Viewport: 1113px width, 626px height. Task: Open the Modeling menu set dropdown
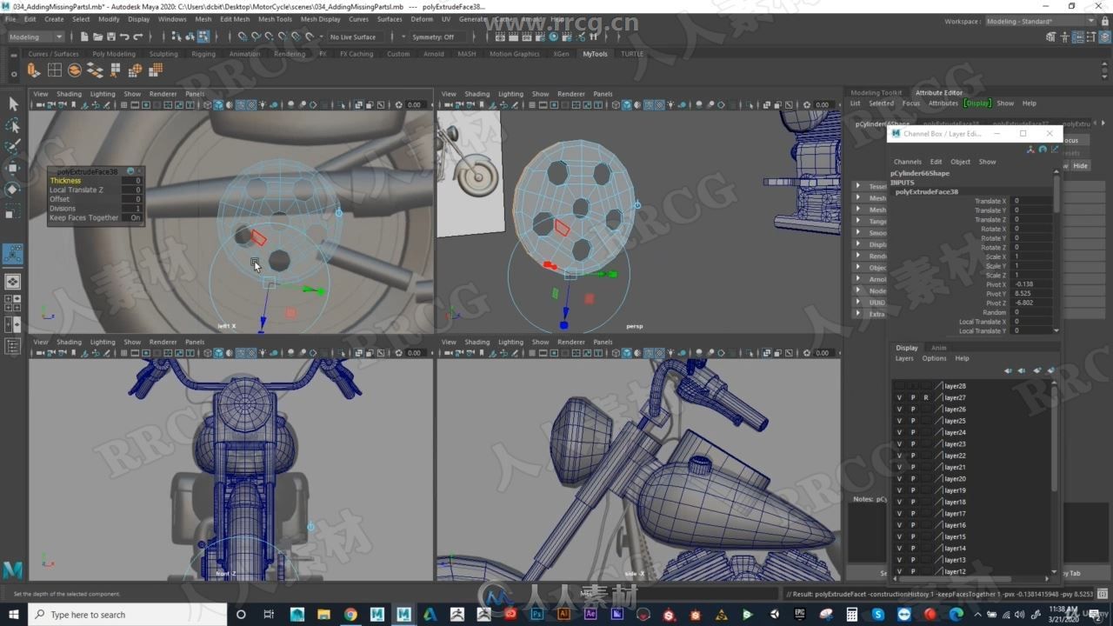pos(35,37)
